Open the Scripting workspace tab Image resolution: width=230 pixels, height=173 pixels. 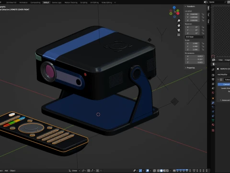tap(84, 2)
